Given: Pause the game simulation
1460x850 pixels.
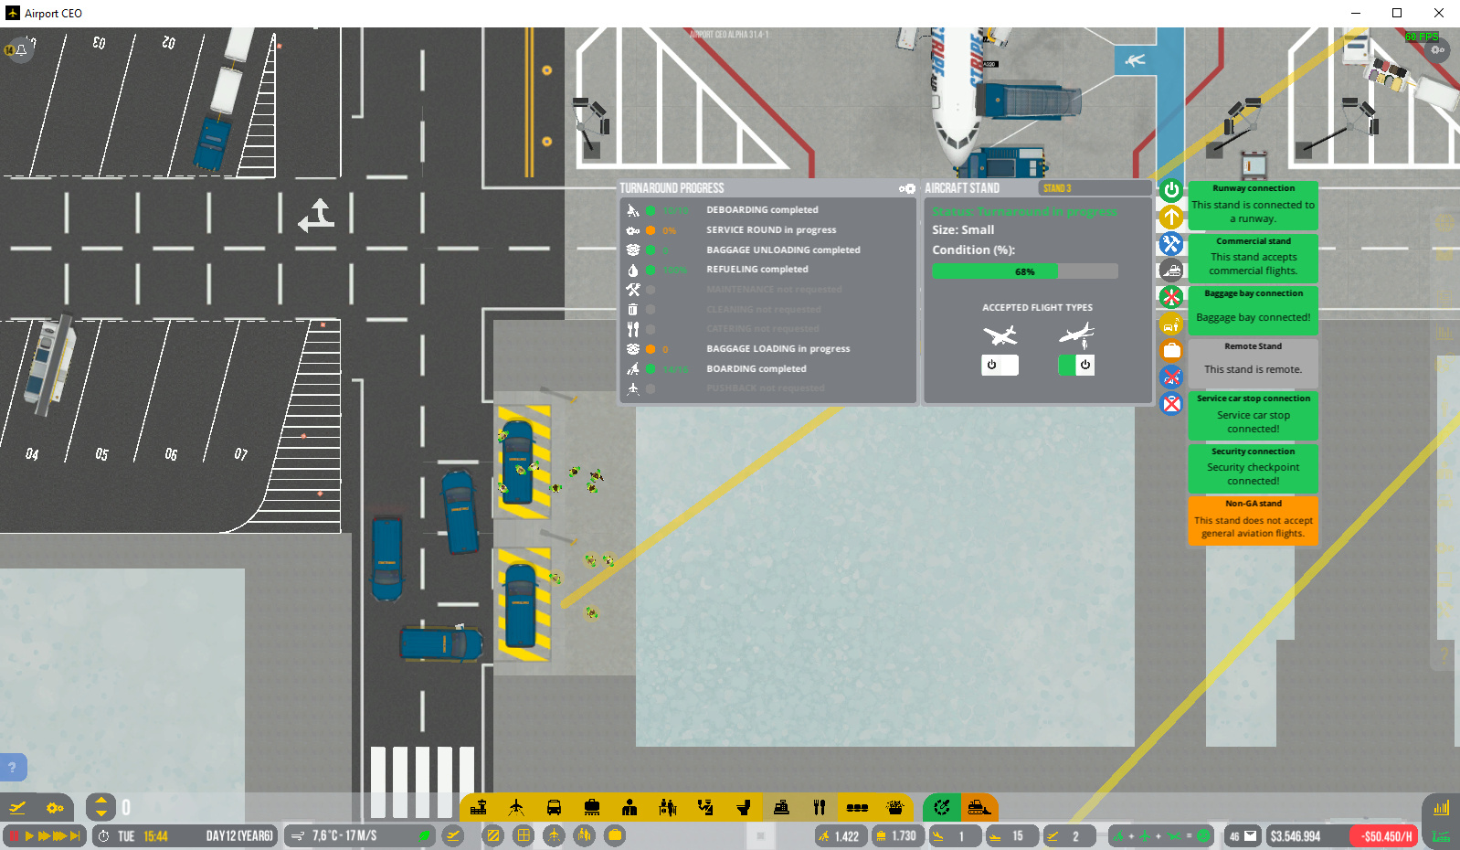Looking at the screenshot, I should click(14, 836).
